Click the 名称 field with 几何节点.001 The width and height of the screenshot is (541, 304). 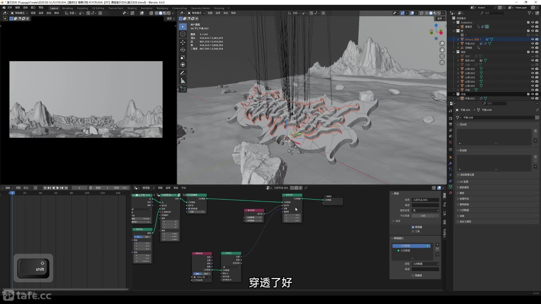click(x=425, y=200)
